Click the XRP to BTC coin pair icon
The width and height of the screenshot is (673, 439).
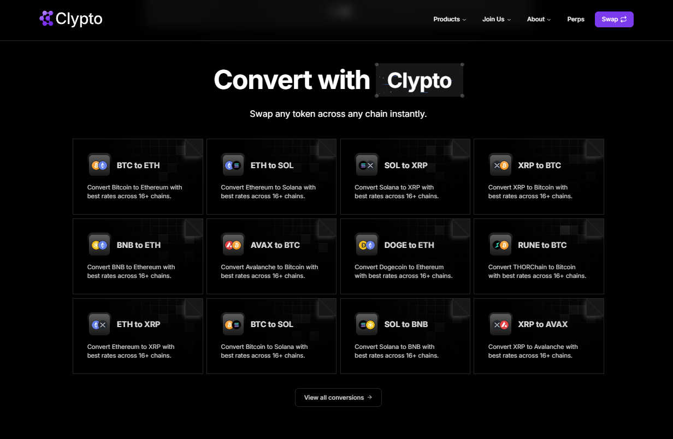point(500,165)
